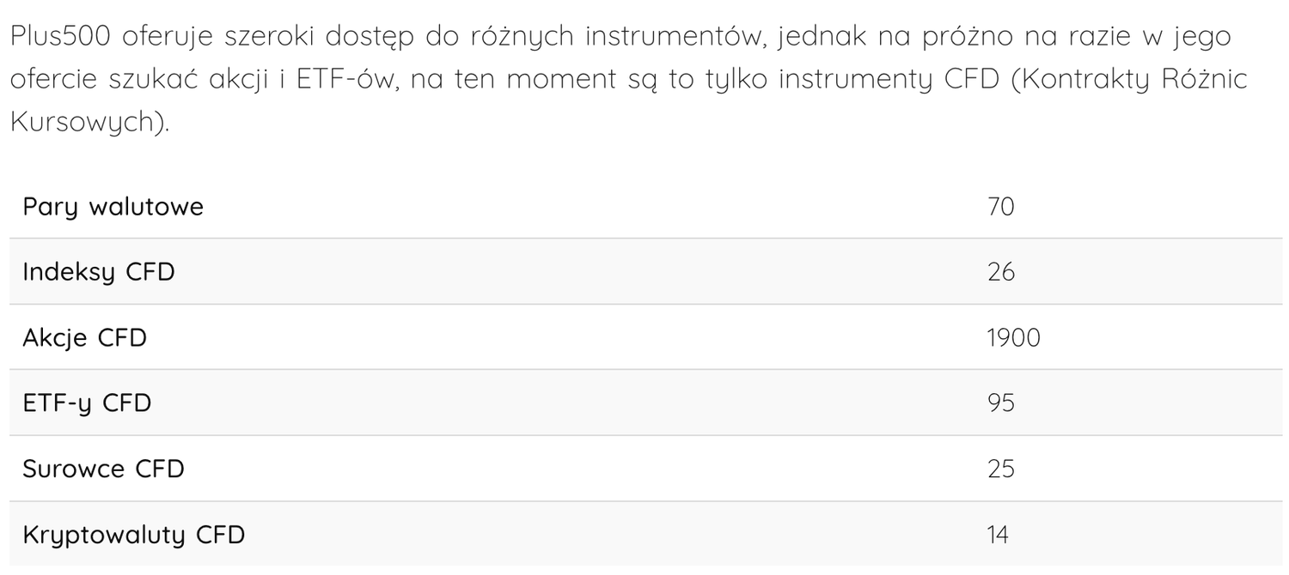The image size is (1289, 575).
Task: Select the number 26 in the table
Action: [x=1001, y=272]
